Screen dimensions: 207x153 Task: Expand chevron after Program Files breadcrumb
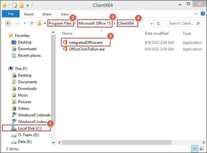point(75,23)
